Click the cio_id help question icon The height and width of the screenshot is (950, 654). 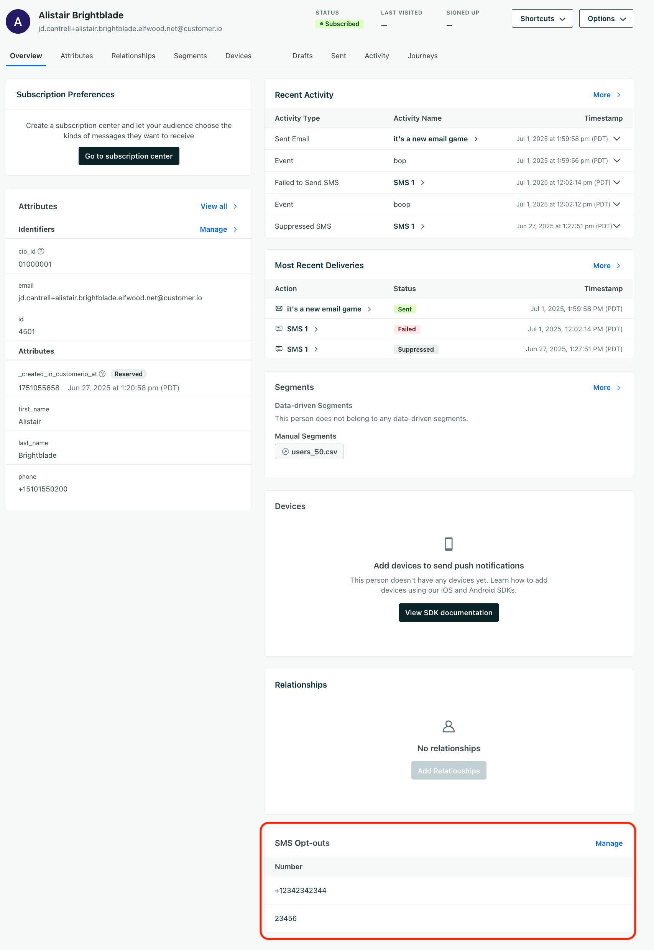pyautogui.click(x=41, y=251)
